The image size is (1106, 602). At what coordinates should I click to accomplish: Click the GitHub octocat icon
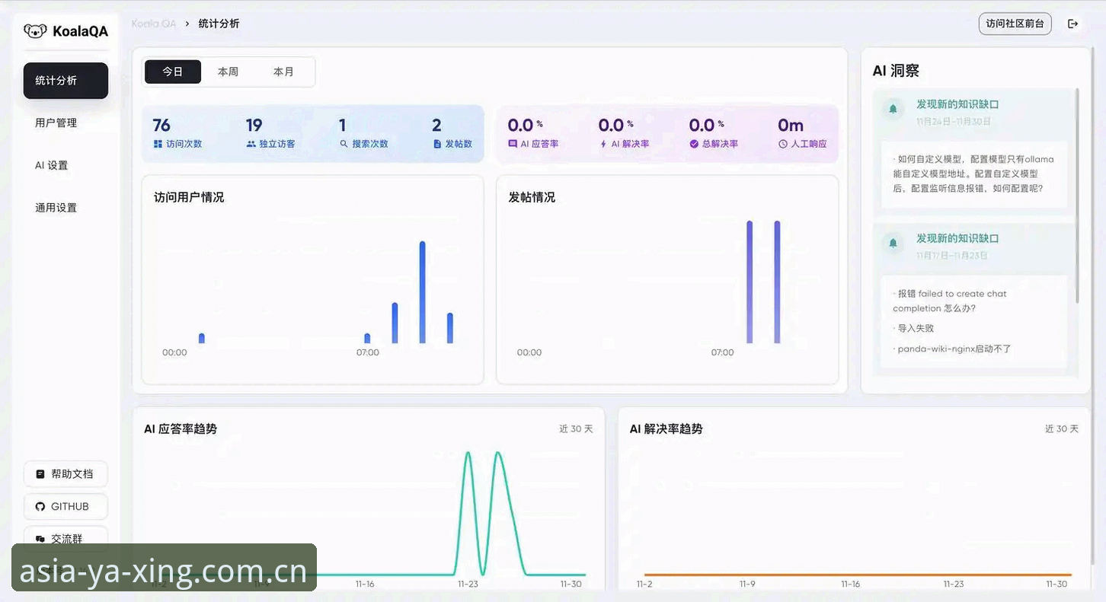point(40,507)
